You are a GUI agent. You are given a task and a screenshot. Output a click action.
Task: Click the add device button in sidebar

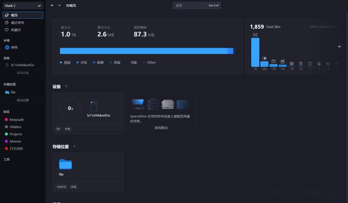[23, 73]
